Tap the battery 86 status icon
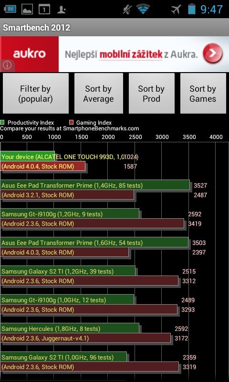The height and width of the screenshot is (382, 229). pos(10,9)
